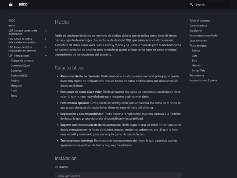Jump to Instalación in table of contents
Screen dimensions: 237x178
click(196, 31)
